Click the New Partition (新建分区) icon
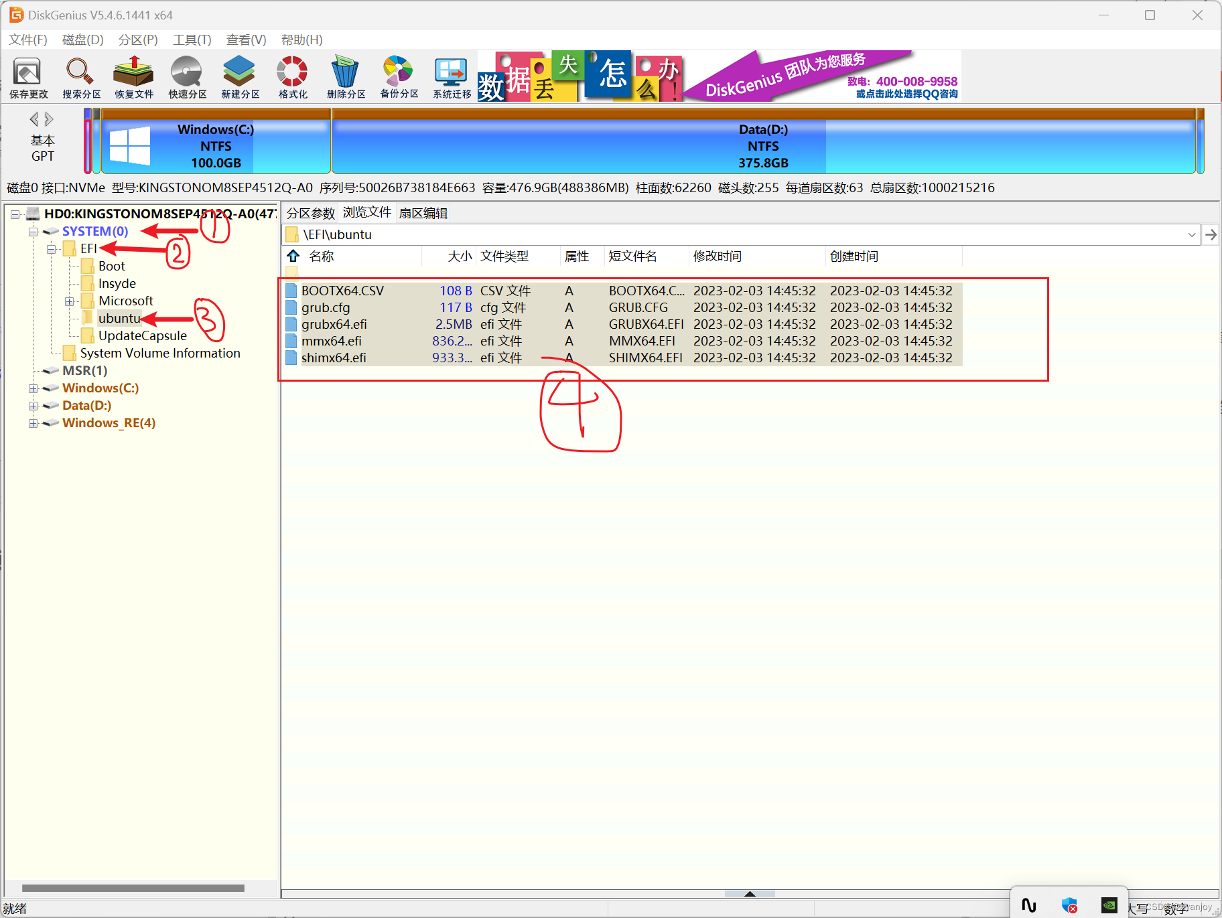1222x918 pixels. point(240,77)
